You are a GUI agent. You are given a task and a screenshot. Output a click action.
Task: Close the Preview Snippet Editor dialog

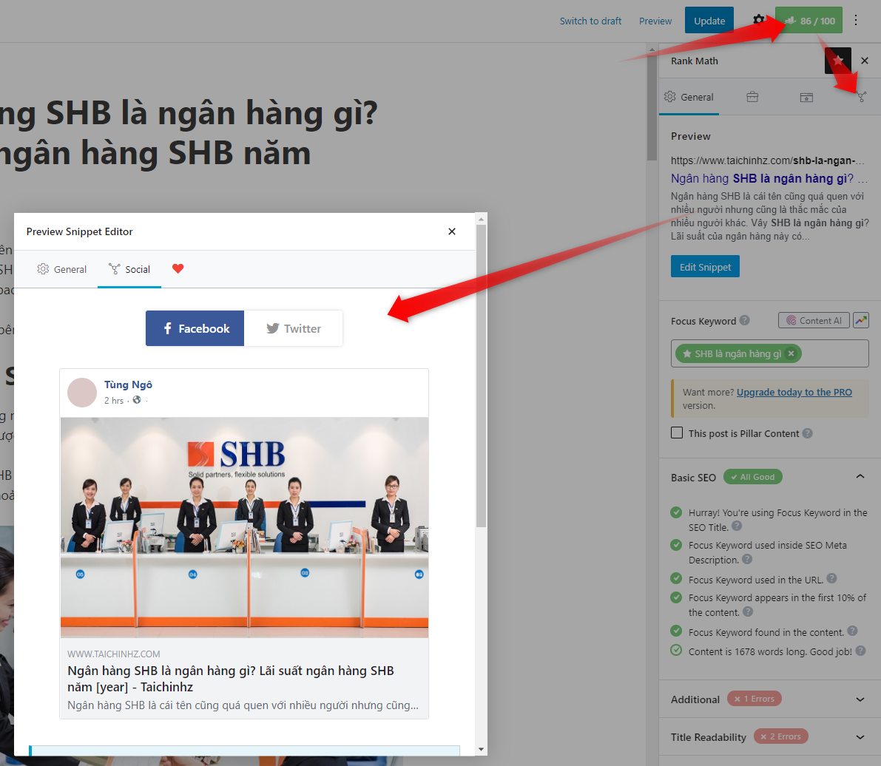tap(452, 231)
